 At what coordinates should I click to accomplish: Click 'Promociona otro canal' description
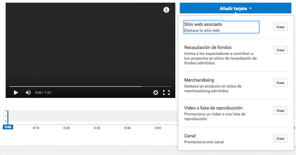click(204, 142)
